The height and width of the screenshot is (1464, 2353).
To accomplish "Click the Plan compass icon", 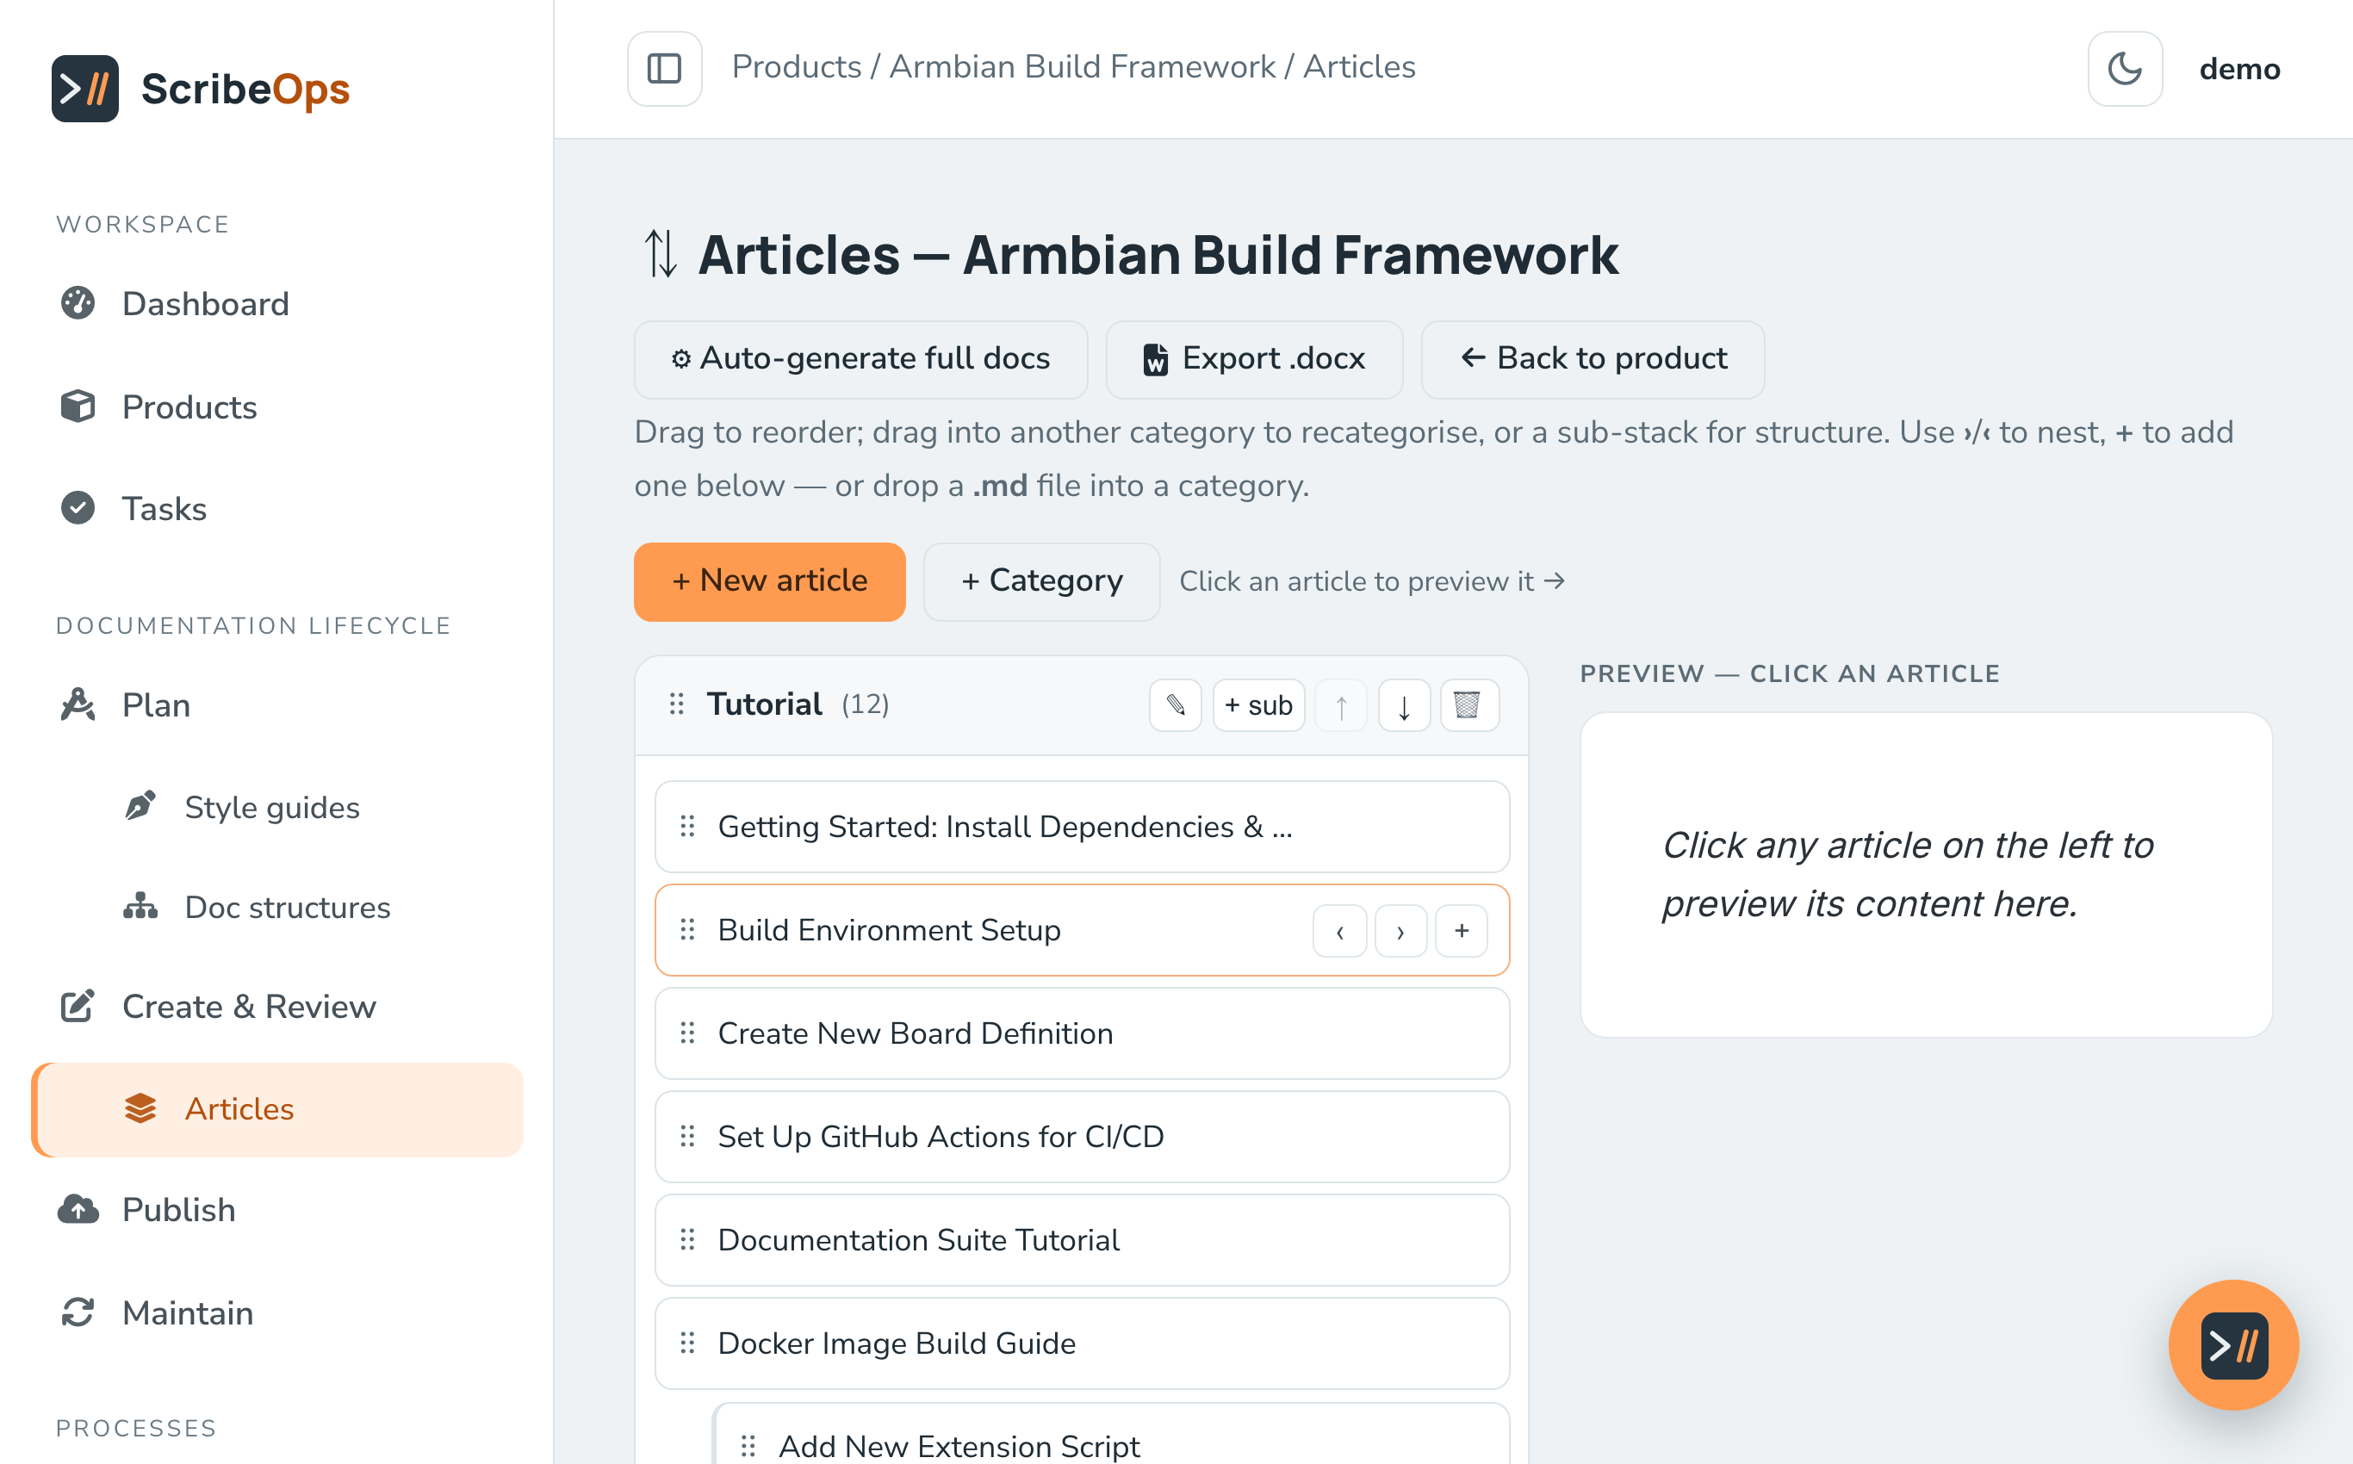I will click(x=78, y=704).
